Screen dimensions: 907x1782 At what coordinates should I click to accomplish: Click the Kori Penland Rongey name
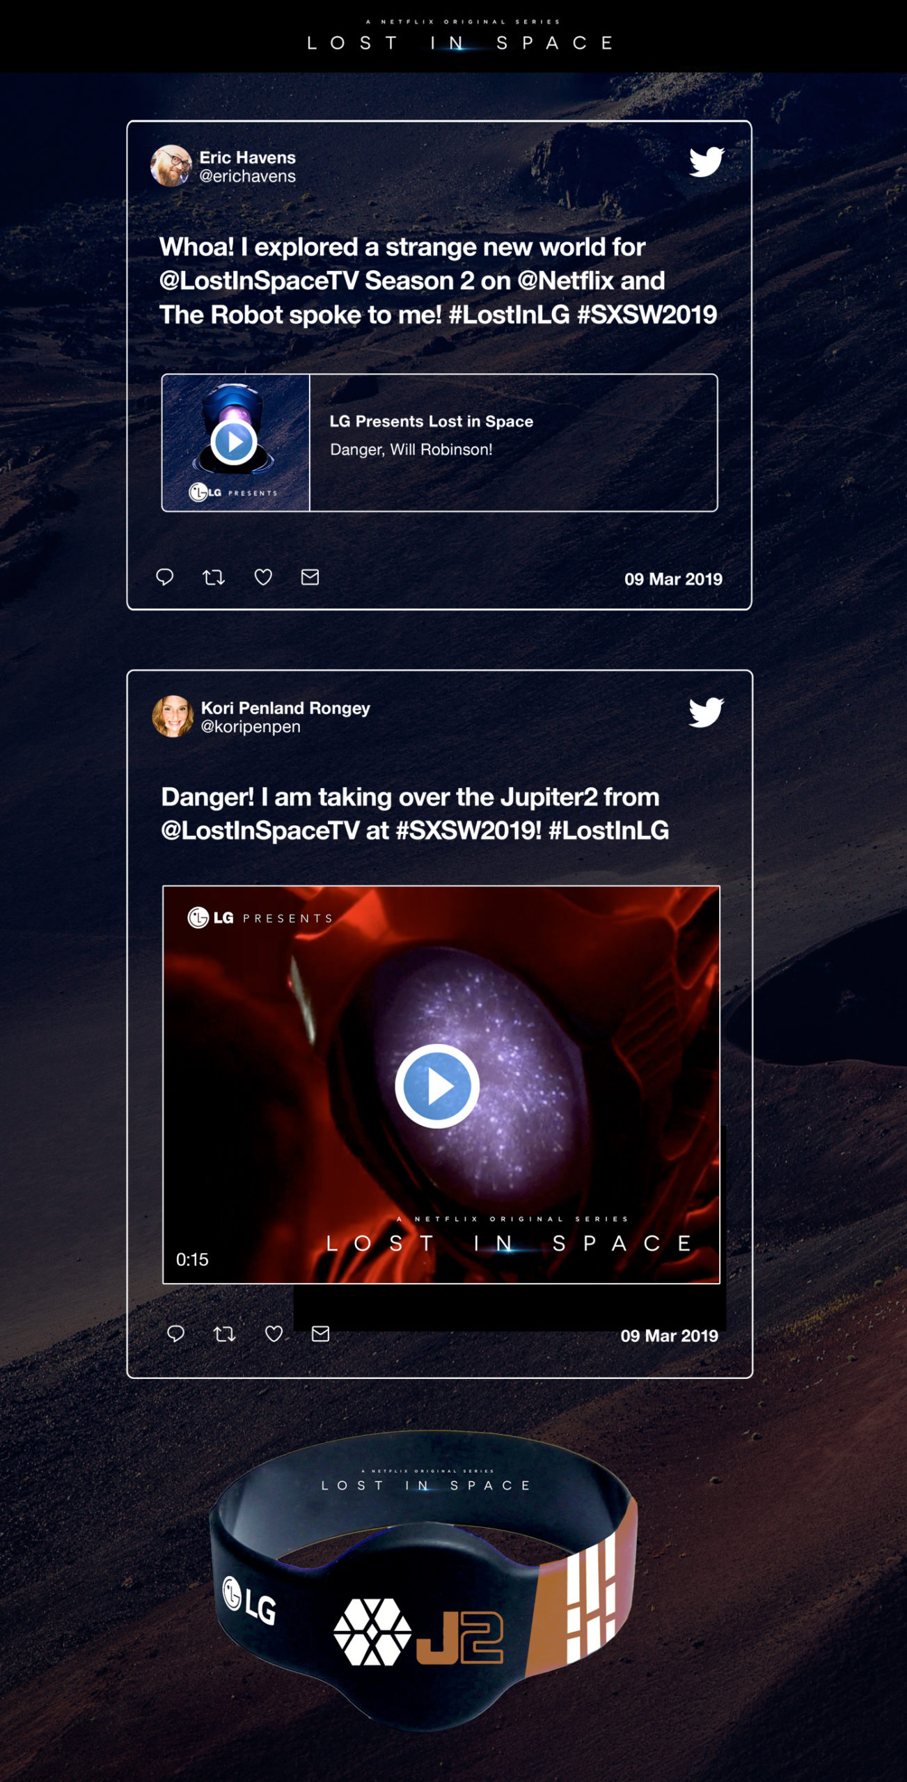(x=285, y=708)
